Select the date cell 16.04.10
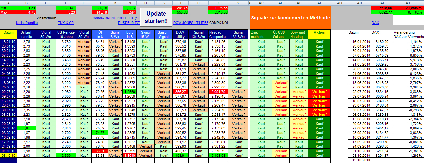 (x=9, y=42)
